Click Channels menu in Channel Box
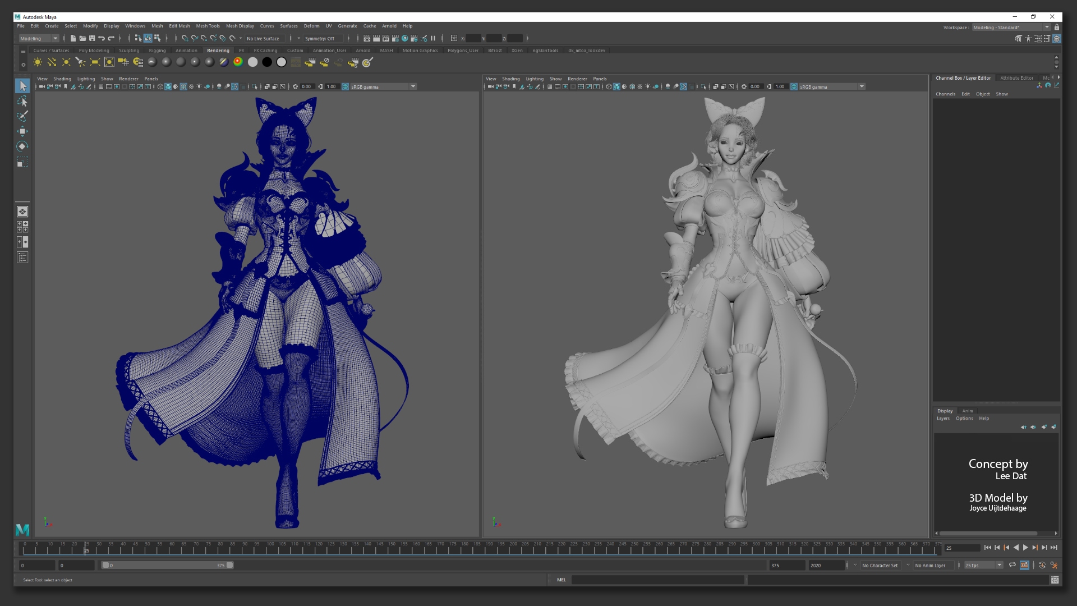Image resolution: width=1077 pixels, height=606 pixels. tap(945, 94)
